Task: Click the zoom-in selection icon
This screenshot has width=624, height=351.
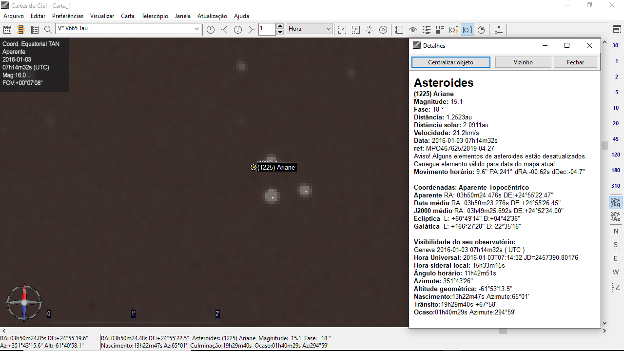Action: point(342,30)
